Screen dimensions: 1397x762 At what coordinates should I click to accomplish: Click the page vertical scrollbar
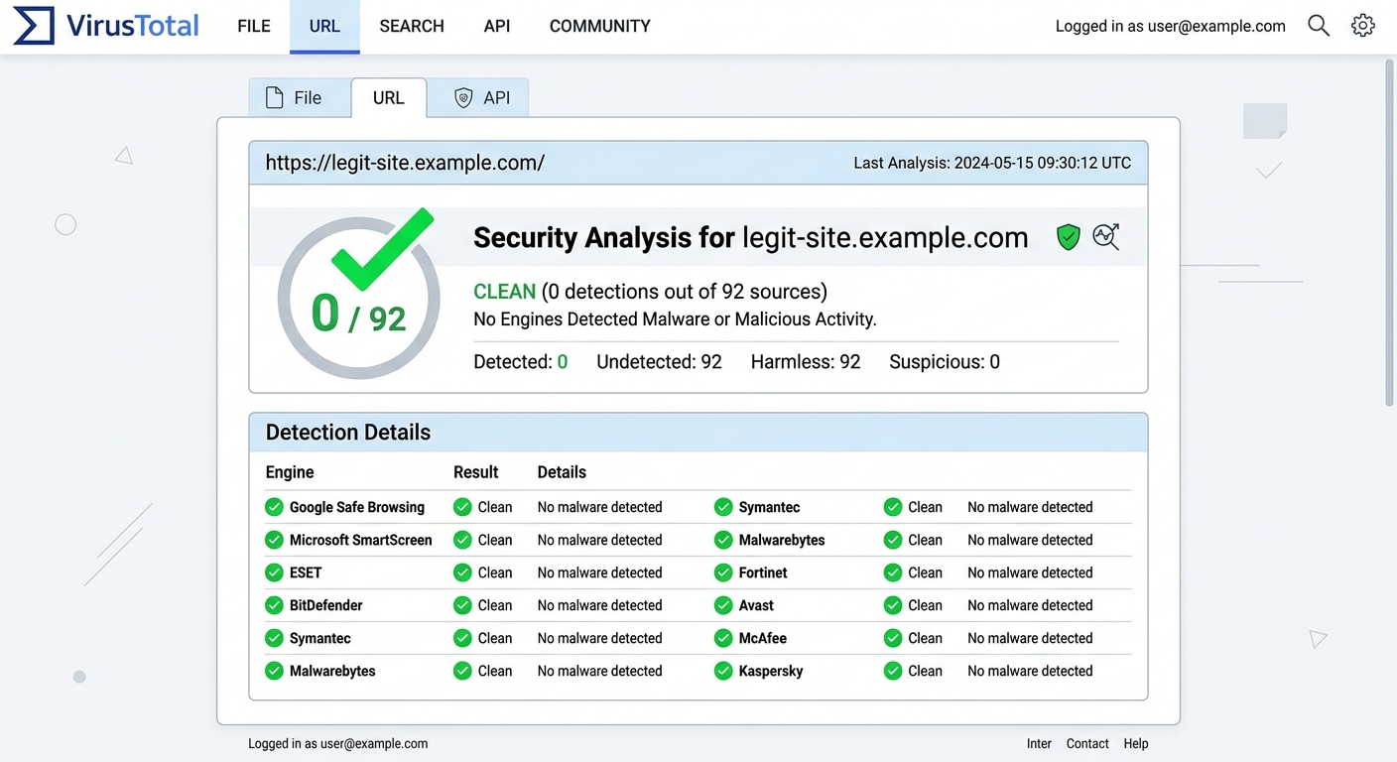(x=1389, y=231)
